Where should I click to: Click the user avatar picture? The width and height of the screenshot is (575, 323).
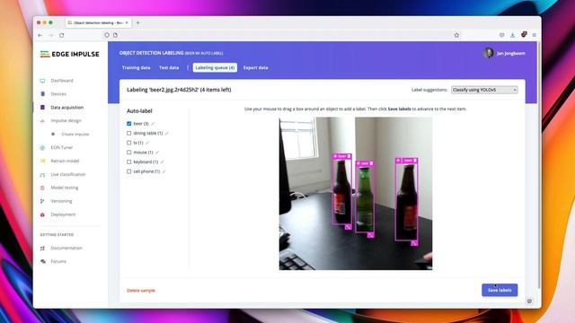pos(489,53)
